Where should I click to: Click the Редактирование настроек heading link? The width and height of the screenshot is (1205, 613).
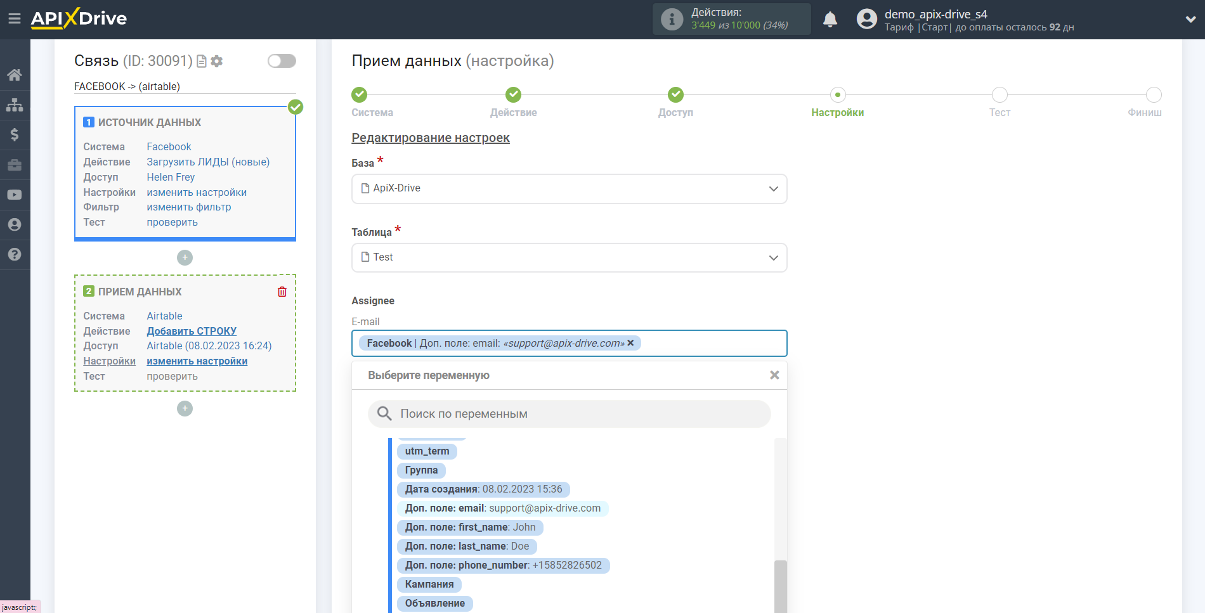pos(431,138)
